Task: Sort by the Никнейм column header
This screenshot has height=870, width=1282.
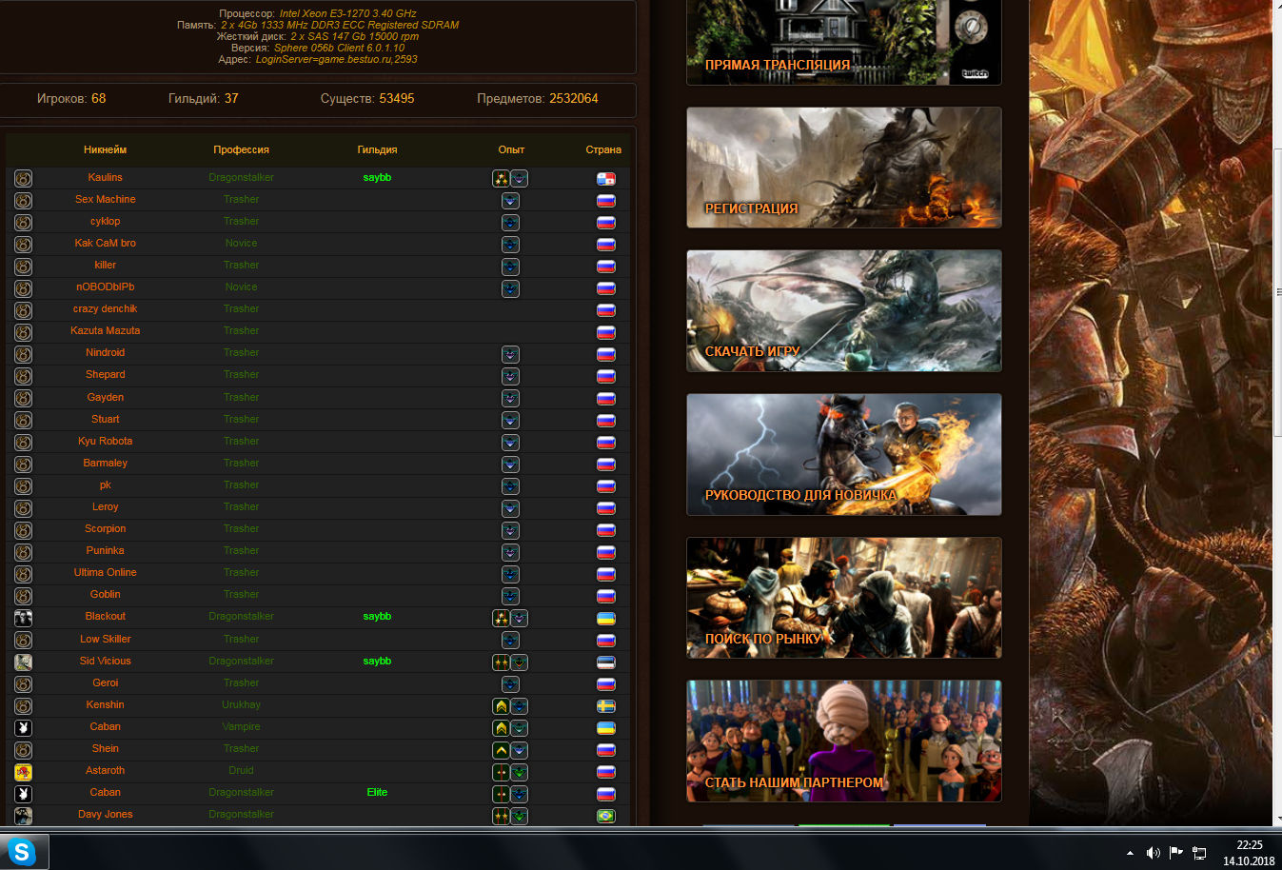Action: click(105, 149)
